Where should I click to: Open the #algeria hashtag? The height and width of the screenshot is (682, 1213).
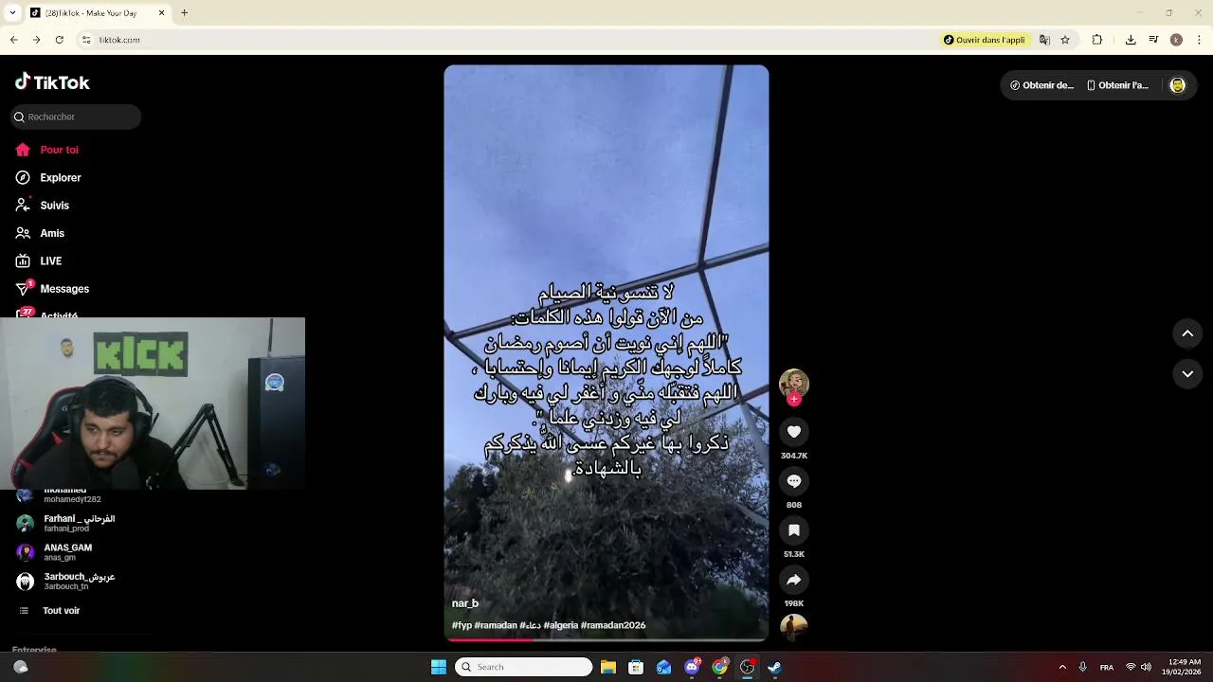coord(561,625)
